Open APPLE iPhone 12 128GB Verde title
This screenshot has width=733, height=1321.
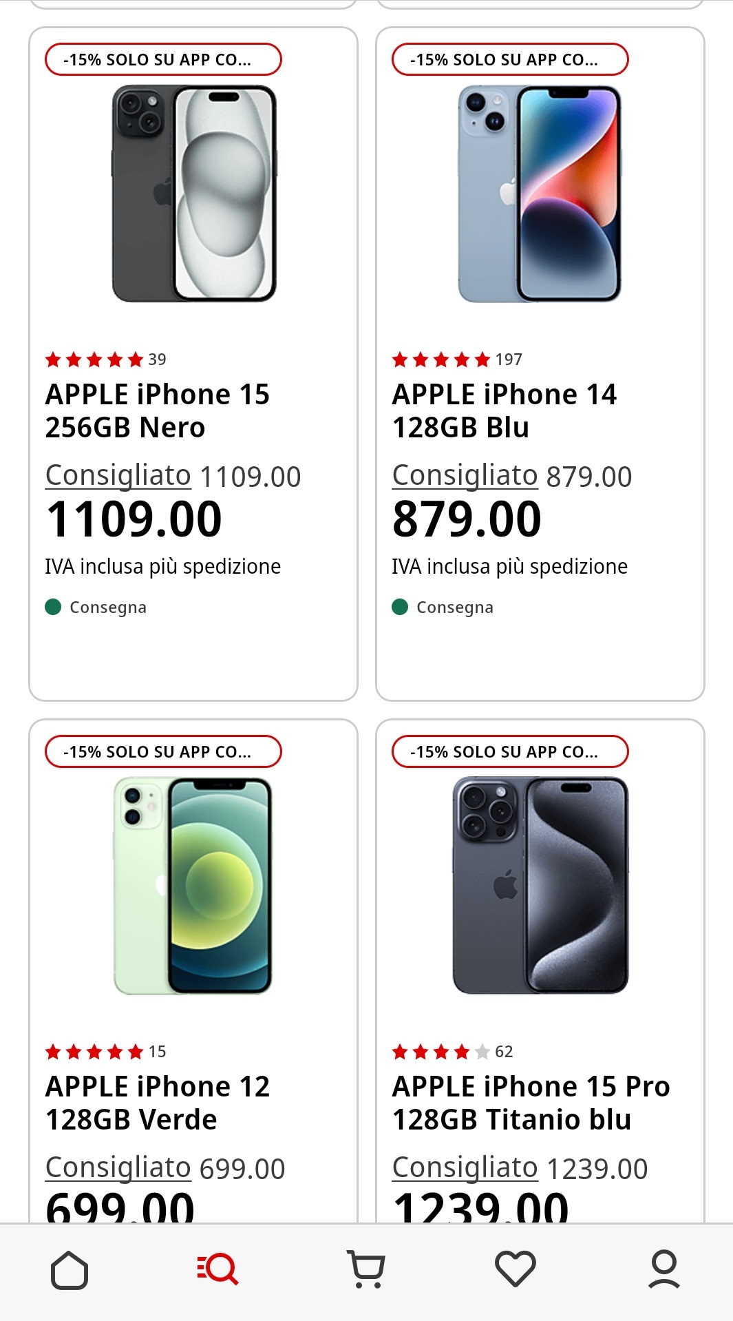point(158,1103)
